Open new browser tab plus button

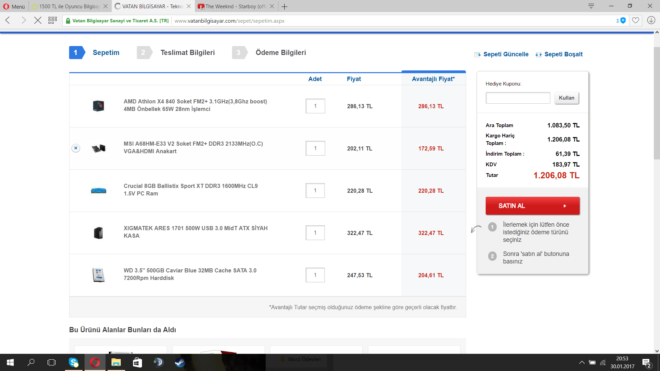(x=284, y=6)
